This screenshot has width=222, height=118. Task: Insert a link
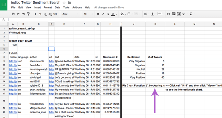point(168,14)
